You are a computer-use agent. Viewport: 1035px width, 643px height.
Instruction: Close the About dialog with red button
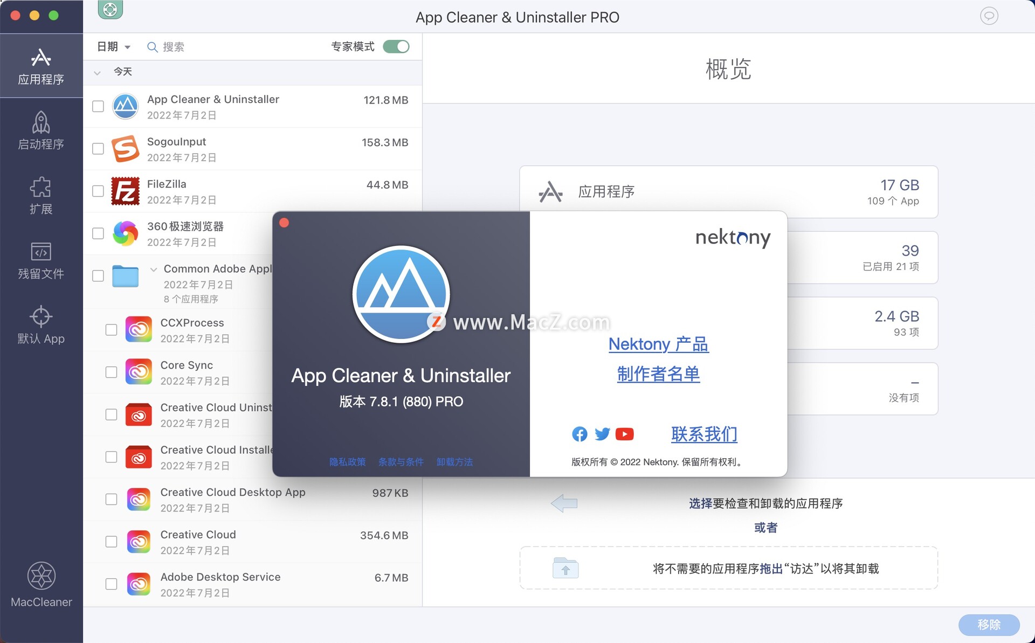(284, 223)
